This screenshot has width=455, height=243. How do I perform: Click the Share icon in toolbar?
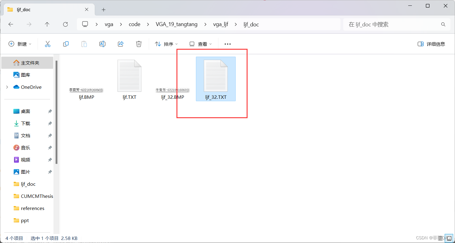coord(121,44)
